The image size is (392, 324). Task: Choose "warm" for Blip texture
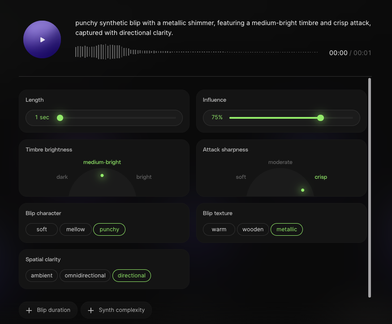(219, 229)
